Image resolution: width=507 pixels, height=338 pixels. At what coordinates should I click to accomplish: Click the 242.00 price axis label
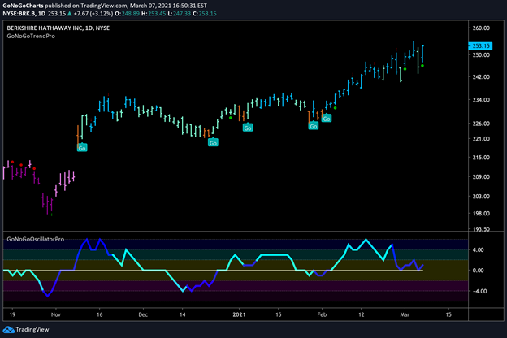(x=481, y=76)
